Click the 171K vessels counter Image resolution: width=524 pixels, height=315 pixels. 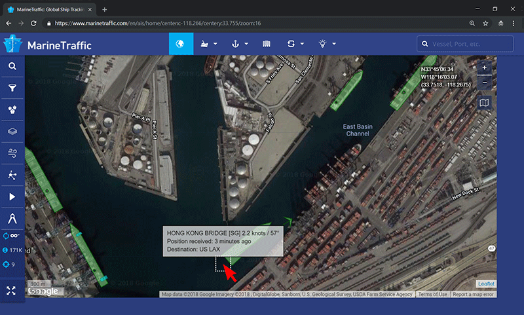[12, 250]
